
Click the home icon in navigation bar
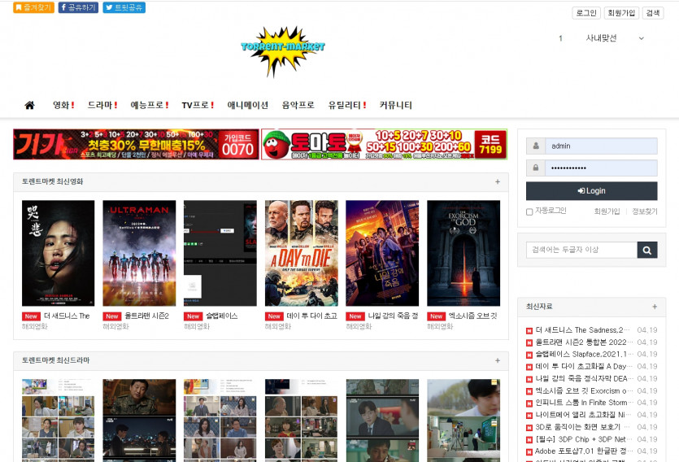pyautogui.click(x=30, y=106)
